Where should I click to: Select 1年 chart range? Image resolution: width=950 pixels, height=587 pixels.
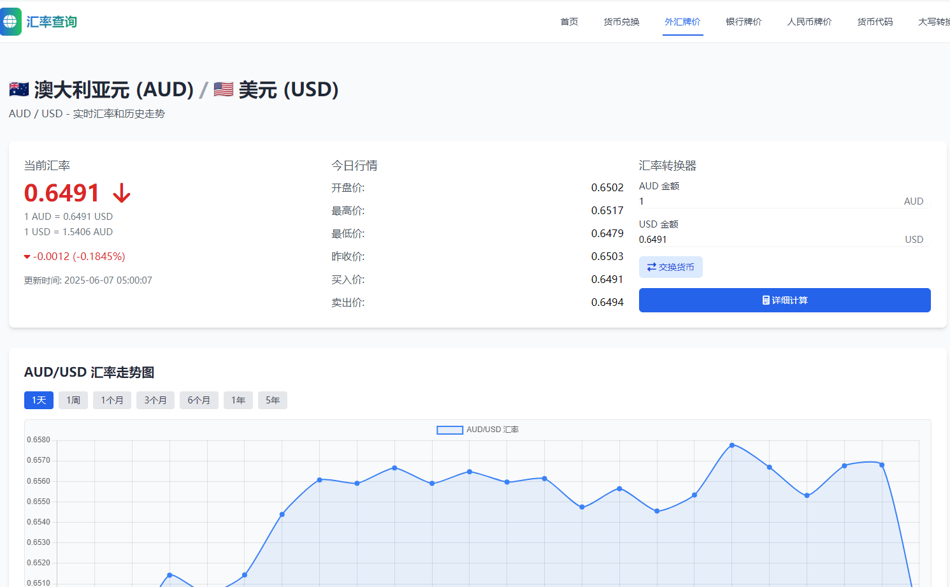click(x=238, y=400)
